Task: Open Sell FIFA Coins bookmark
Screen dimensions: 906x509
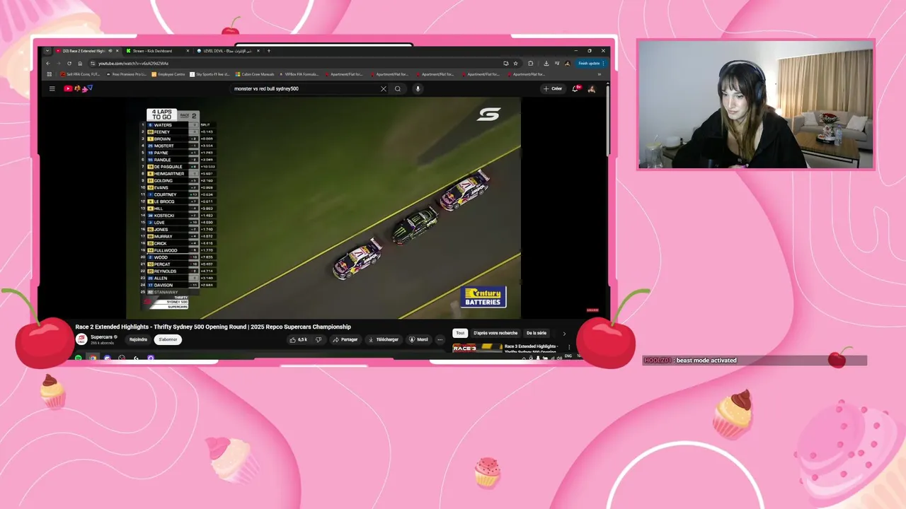Action: 81,74
